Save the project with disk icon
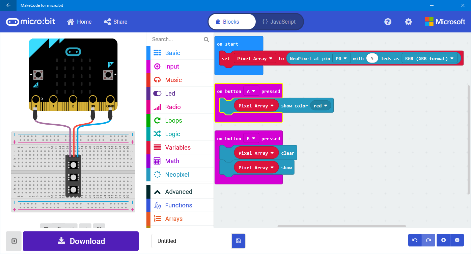 [x=239, y=241]
